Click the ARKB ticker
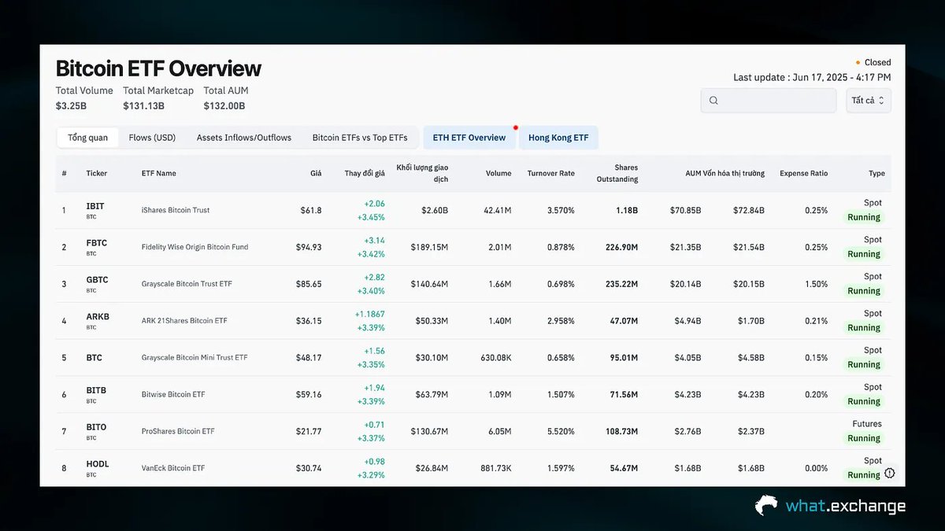 tap(98, 317)
